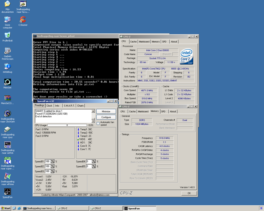Screen dimensions: 264x211
Task: Click the SpeedFan log scrollbar up arrow
Action: 93,111
